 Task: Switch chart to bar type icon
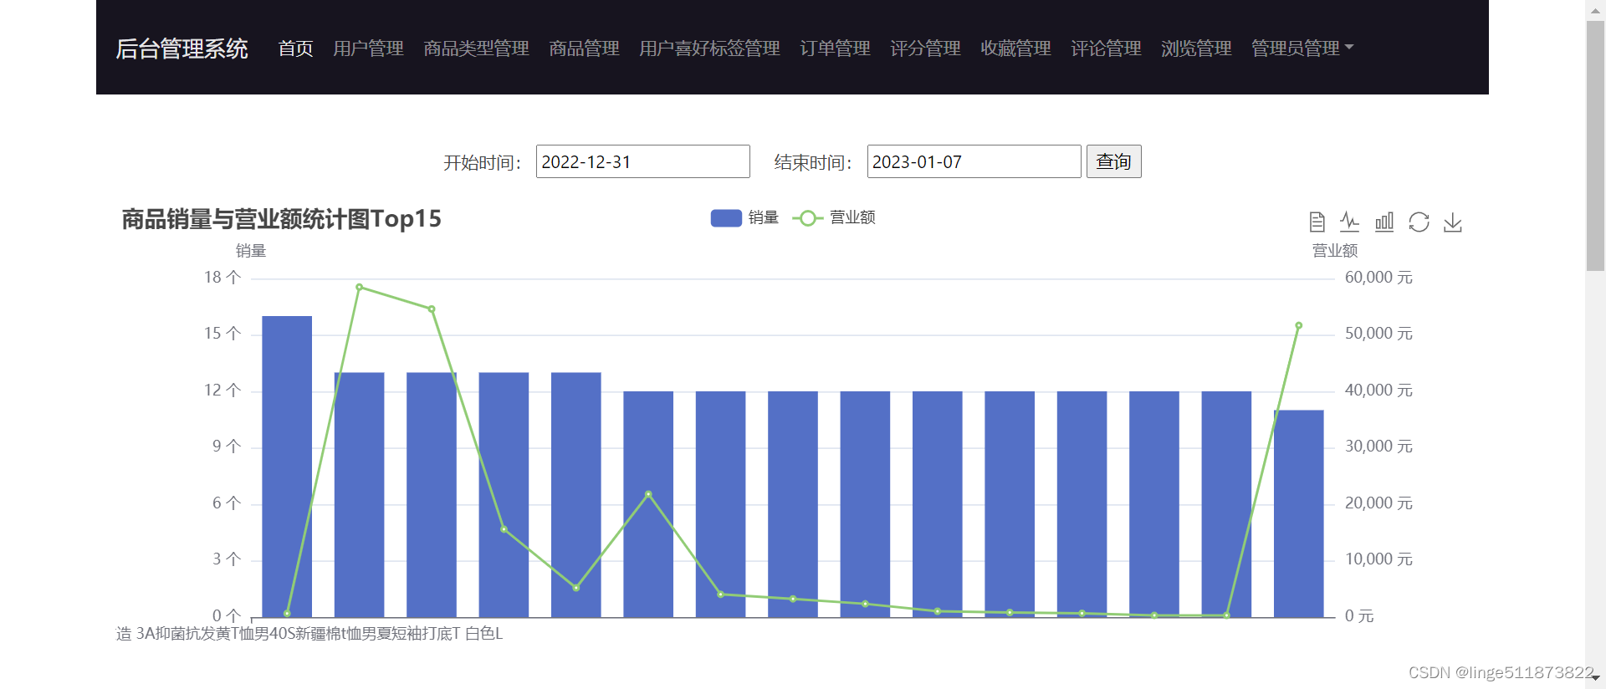point(1384,222)
